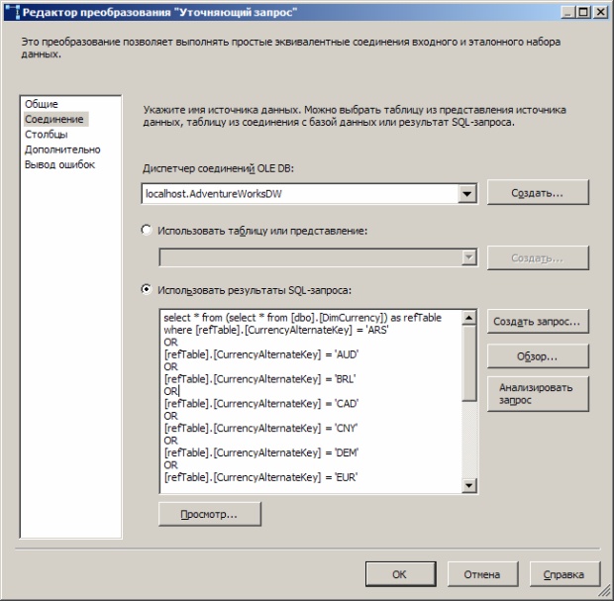Screen dimensions: 614x601
Task: Close the transformation editor window
Action: 597,11
